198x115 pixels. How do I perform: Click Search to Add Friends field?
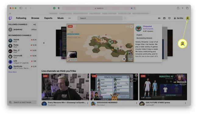coord(23,102)
